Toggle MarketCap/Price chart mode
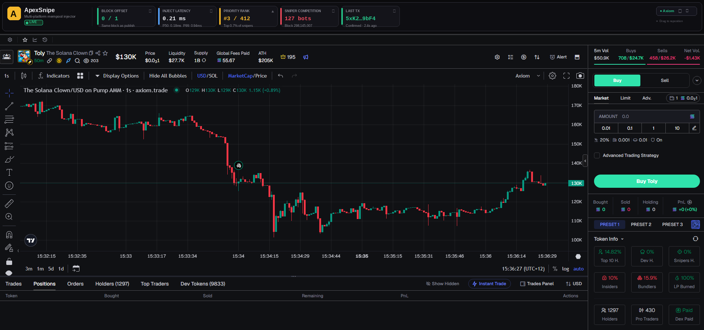This screenshot has height=330, width=704. click(247, 76)
